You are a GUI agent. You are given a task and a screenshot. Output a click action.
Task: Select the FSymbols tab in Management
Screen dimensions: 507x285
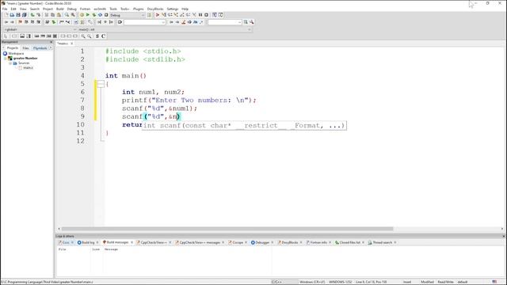40,47
